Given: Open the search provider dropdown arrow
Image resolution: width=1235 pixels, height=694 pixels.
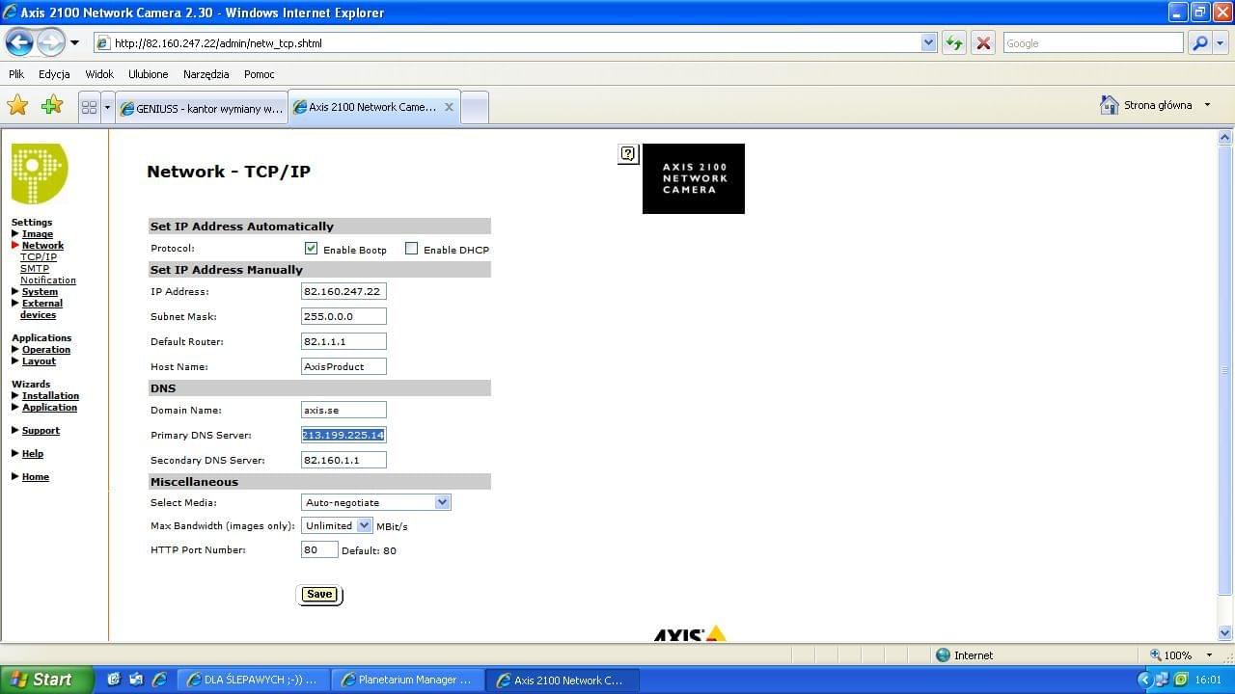Looking at the screenshot, I should [1221, 43].
